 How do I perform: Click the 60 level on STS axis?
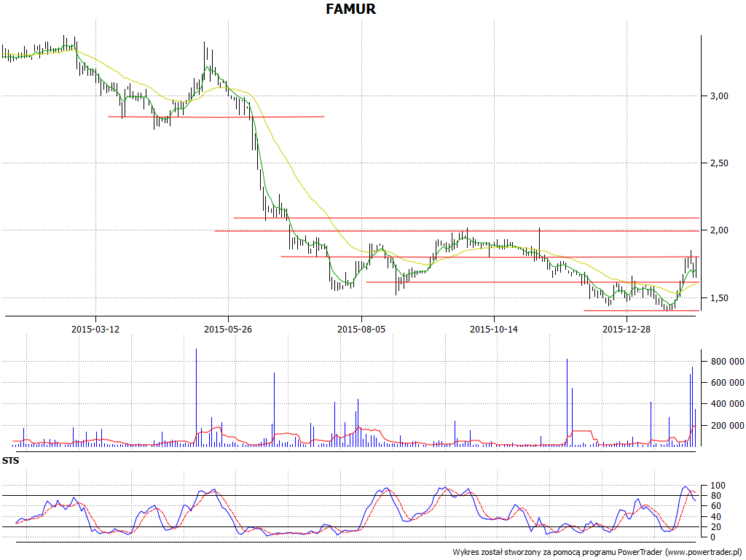point(718,506)
